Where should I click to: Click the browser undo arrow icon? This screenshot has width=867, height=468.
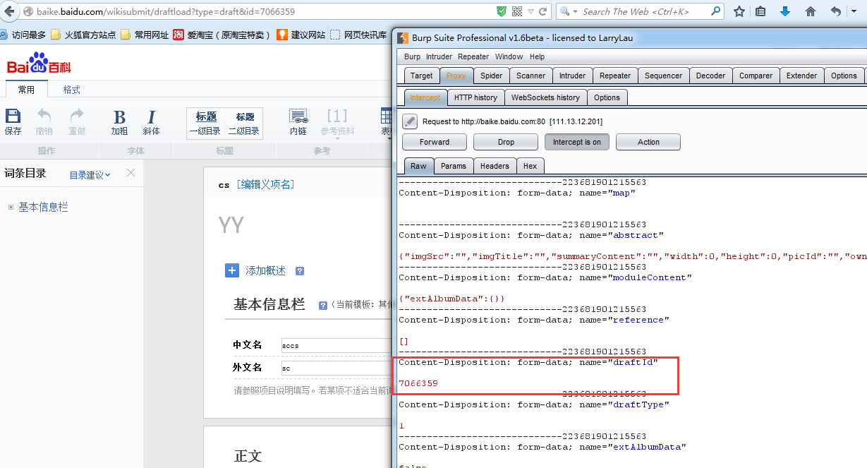coord(836,11)
